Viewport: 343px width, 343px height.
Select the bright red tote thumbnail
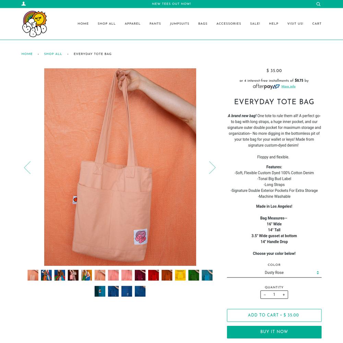[153, 275]
